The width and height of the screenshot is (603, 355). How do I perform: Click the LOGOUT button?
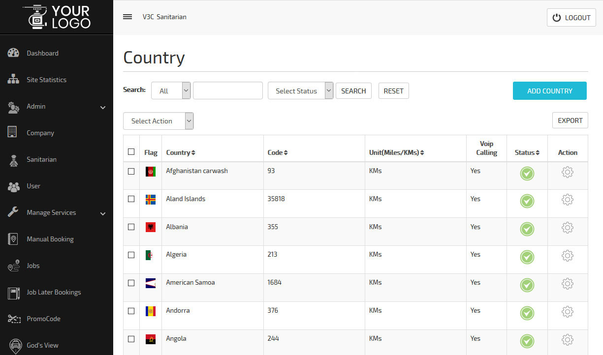(x=571, y=17)
